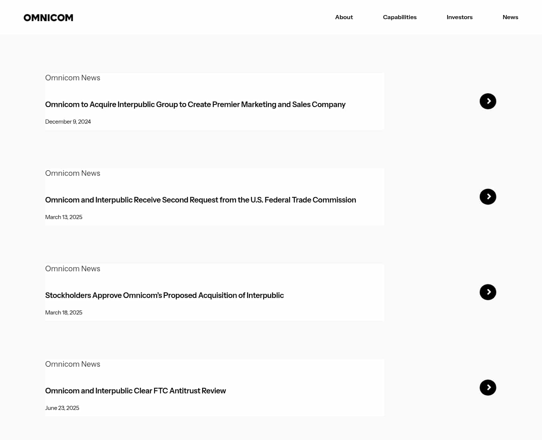Open the Interpublic acquisition headline link
The height and width of the screenshot is (440, 542).
(195, 104)
